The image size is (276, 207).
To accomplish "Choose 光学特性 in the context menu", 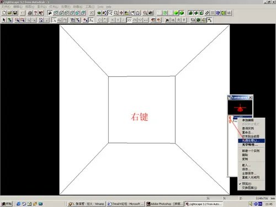I will (251, 145).
